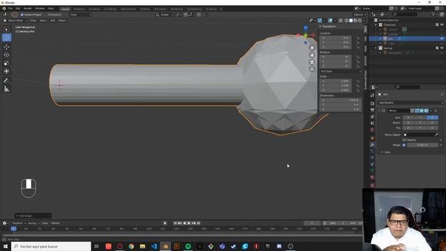Switch perspective/orthographic grid gizmo button
446x251 pixels.
(x=312, y=69)
